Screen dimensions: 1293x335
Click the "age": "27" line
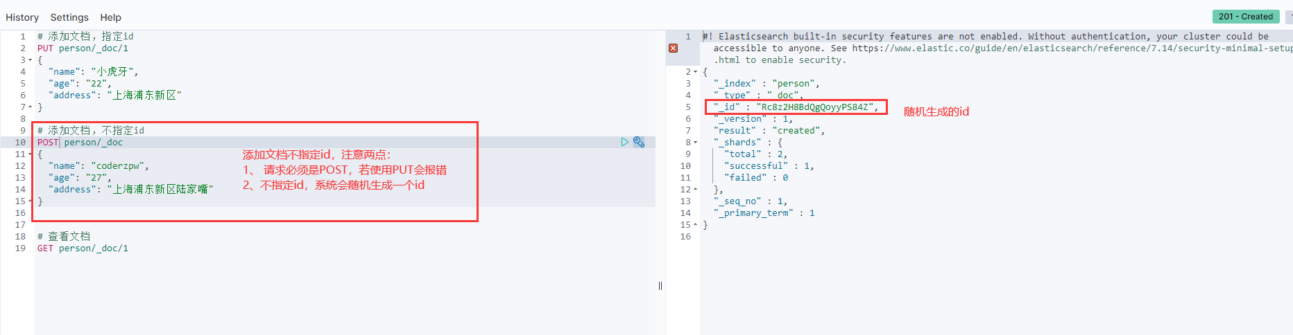(x=80, y=178)
